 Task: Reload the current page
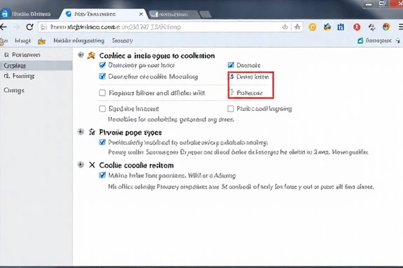(30, 27)
